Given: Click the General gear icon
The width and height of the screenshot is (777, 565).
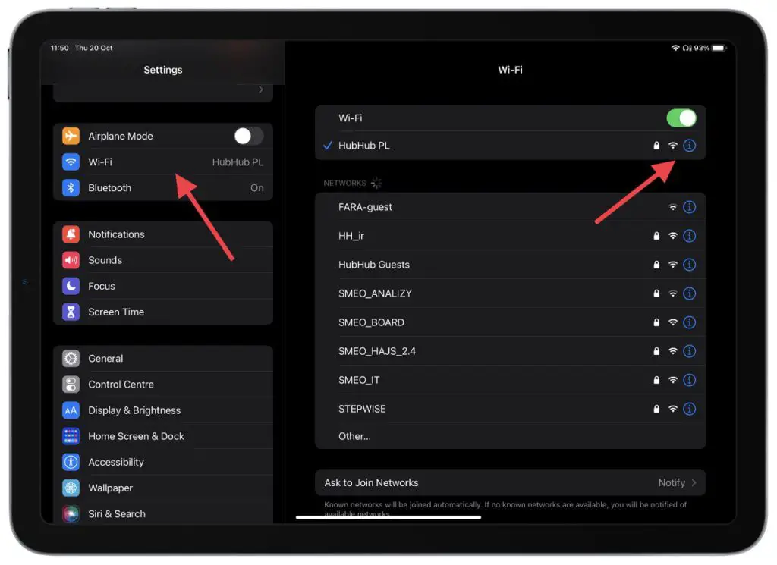Looking at the screenshot, I should [x=71, y=359].
